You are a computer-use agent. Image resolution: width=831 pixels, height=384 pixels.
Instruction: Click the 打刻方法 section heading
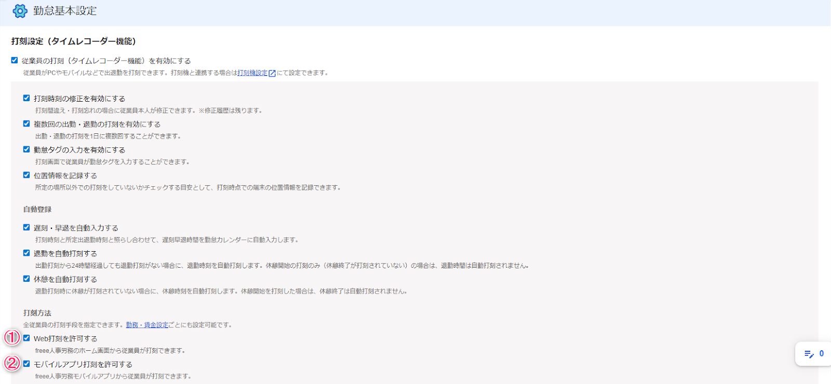click(37, 313)
